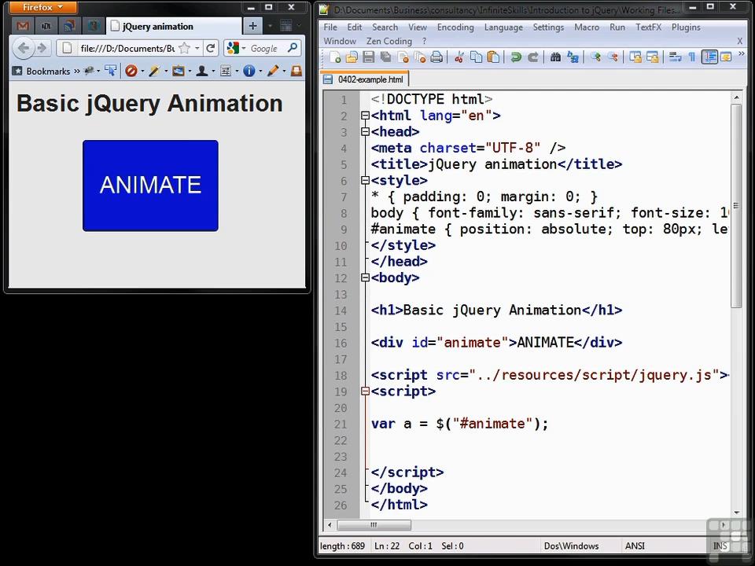This screenshot has height=566, width=755.
Task: Click the pencil icon in developer toolbar
Action: point(273,72)
